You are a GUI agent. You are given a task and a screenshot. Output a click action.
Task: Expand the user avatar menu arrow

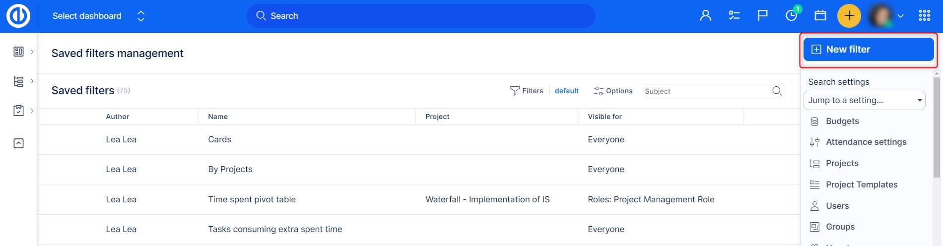point(900,16)
